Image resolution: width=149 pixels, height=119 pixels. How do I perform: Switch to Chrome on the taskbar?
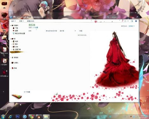(32, 116)
